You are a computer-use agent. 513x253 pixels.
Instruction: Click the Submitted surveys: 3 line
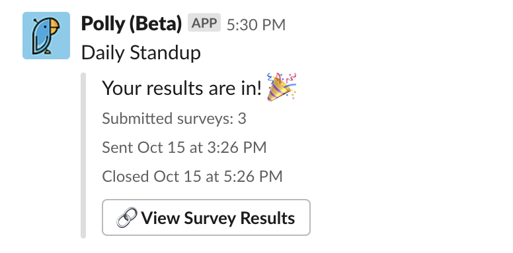point(174,119)
